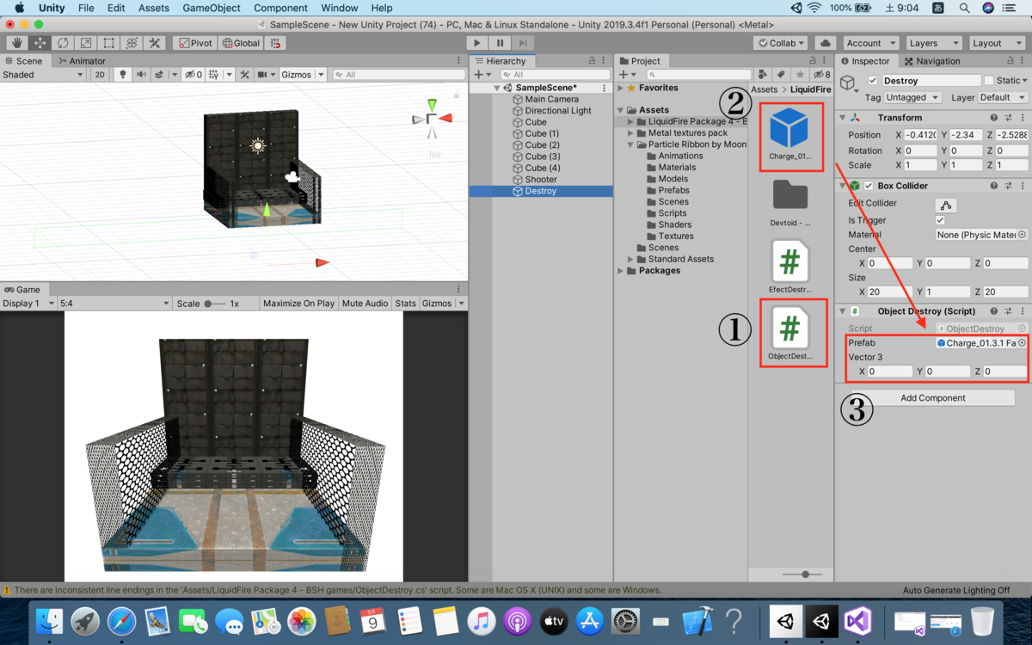The image size is (1032, 645).
Task: Open the cloud services icon
Action: [x=825, y=43]
